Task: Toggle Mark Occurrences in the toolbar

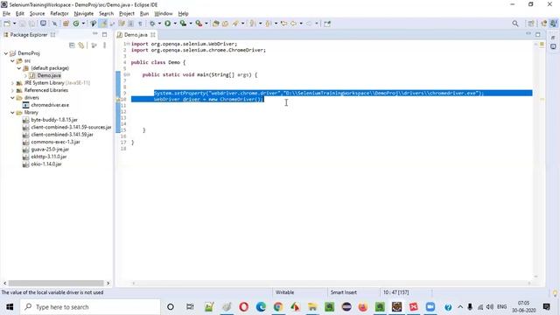Action: click(103, 24)
